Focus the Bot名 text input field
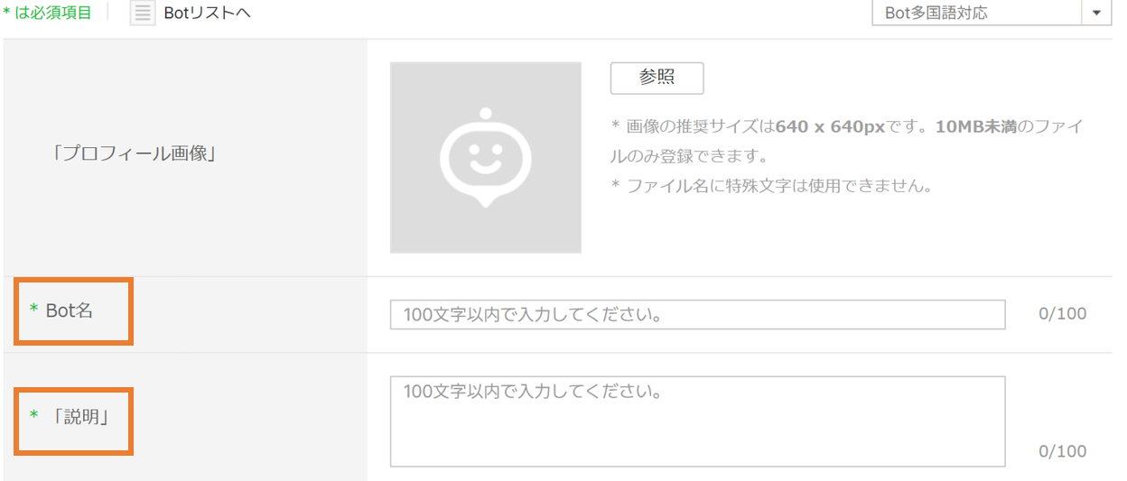The width and height of the screenshot is (1127, 481). point(697,315)
